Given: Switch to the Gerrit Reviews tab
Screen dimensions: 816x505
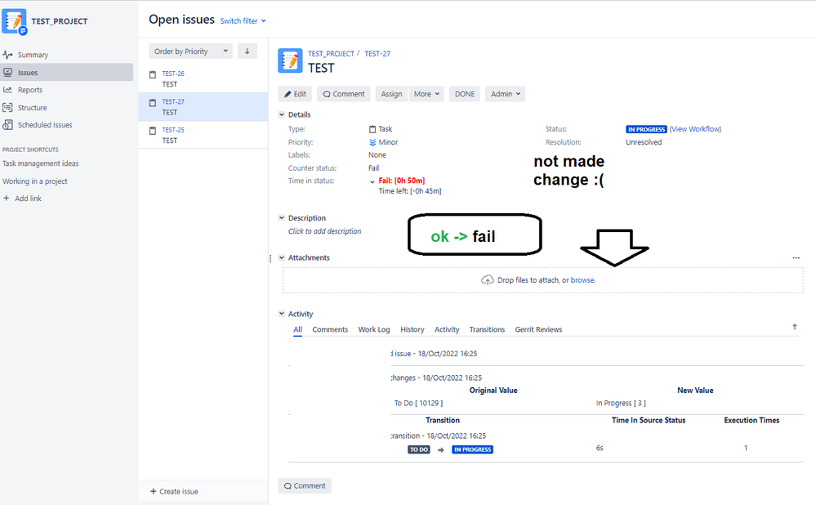Looking at the screenshot, I should click(538, 329).
